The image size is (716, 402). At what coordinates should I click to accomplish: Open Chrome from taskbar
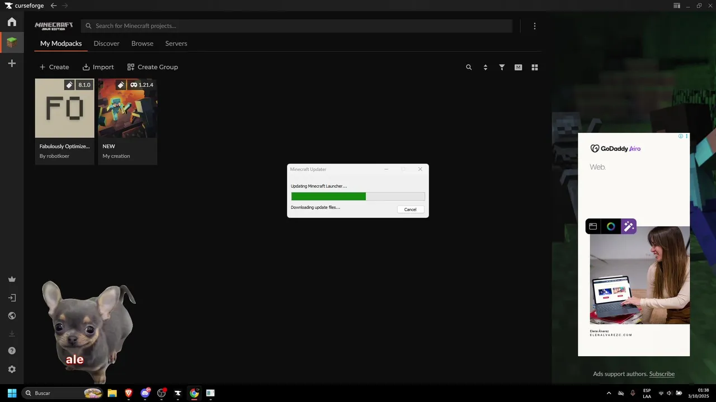point(194,393)
